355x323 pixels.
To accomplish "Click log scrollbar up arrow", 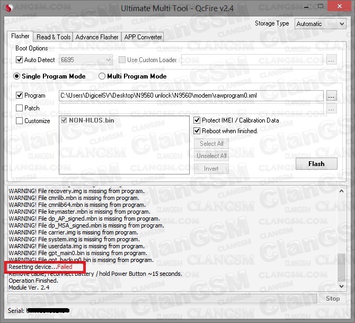I will pos(341,191).
